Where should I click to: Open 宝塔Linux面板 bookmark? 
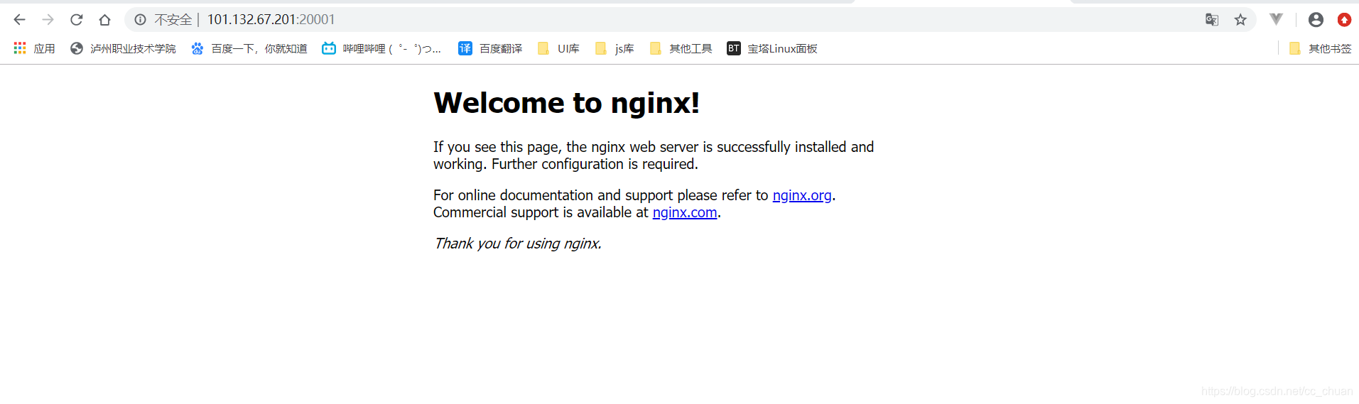click(772, 48)
